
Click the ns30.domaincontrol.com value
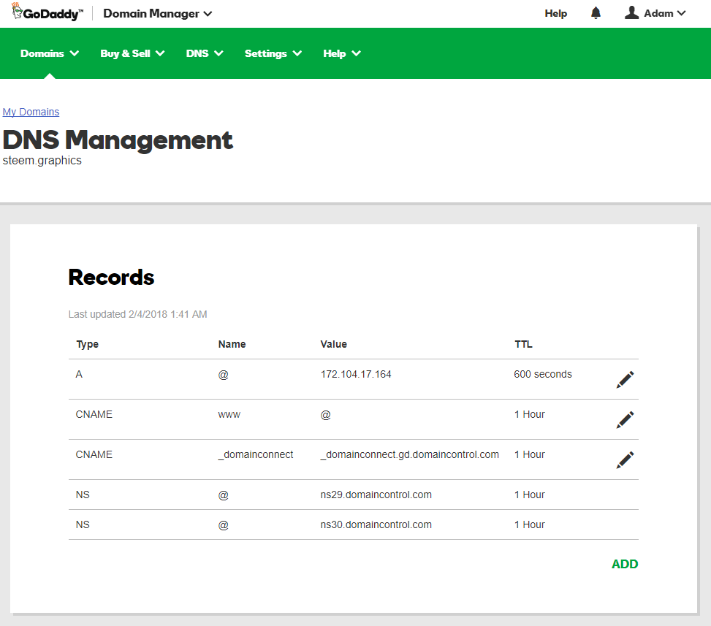coord(376,525)
